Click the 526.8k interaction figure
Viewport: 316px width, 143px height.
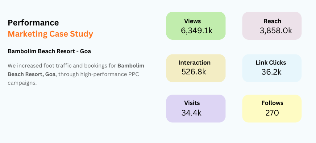(x=194, y=72)
